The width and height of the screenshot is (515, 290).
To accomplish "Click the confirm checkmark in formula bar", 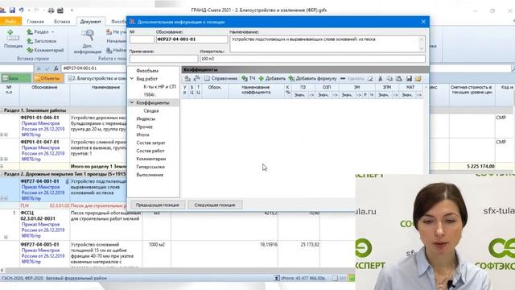I will point(47,68).
